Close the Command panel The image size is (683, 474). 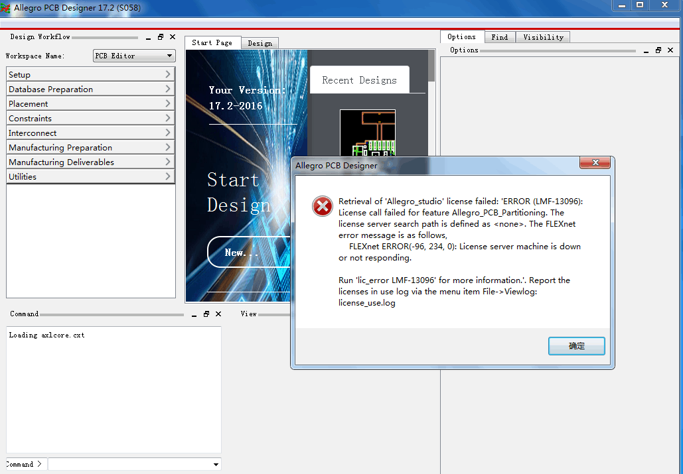218,314
